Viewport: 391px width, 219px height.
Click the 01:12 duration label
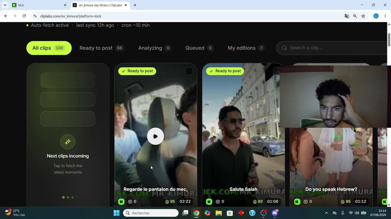coord(361,202)
